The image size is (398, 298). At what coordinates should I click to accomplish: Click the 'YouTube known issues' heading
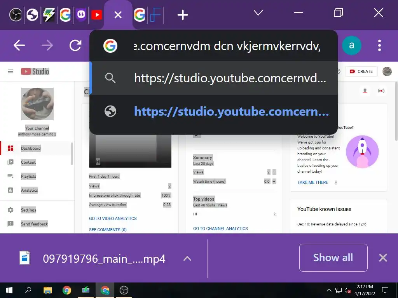(324, 209)
